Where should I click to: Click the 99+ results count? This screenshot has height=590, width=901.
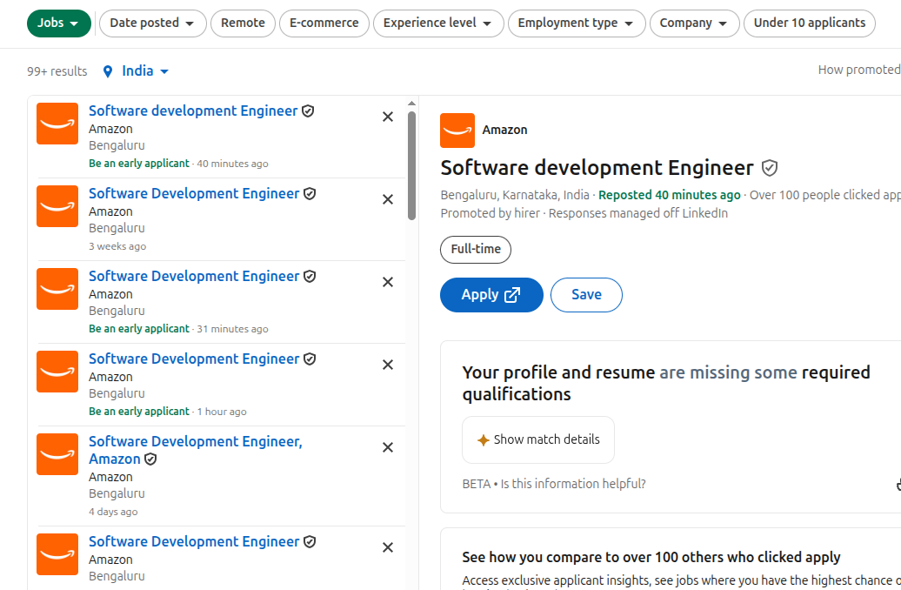coord(57,71)
